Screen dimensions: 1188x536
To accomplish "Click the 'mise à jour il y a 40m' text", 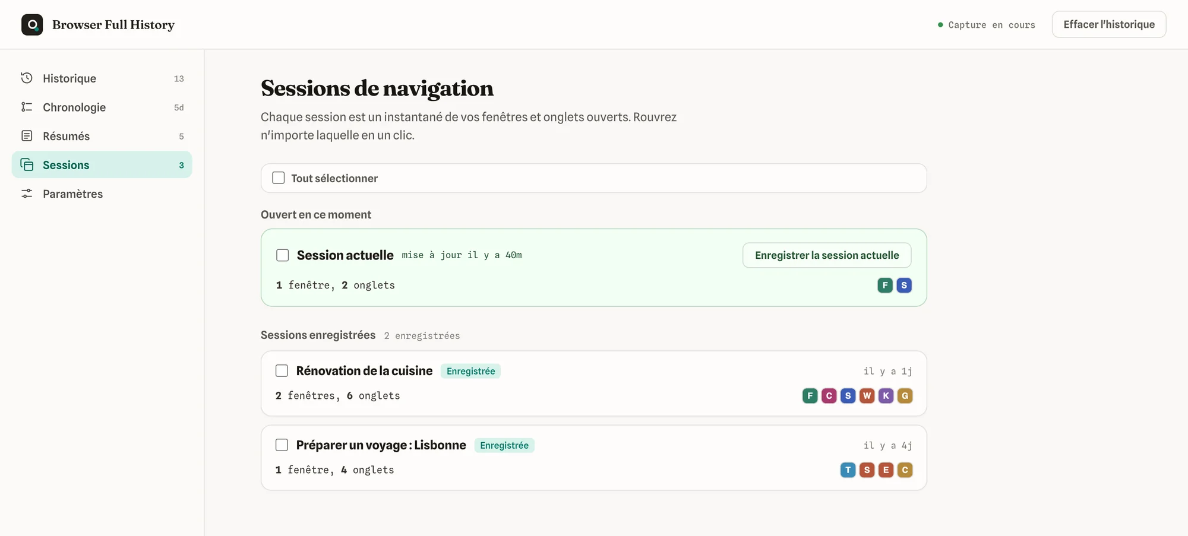I will [x=462, y=255].
